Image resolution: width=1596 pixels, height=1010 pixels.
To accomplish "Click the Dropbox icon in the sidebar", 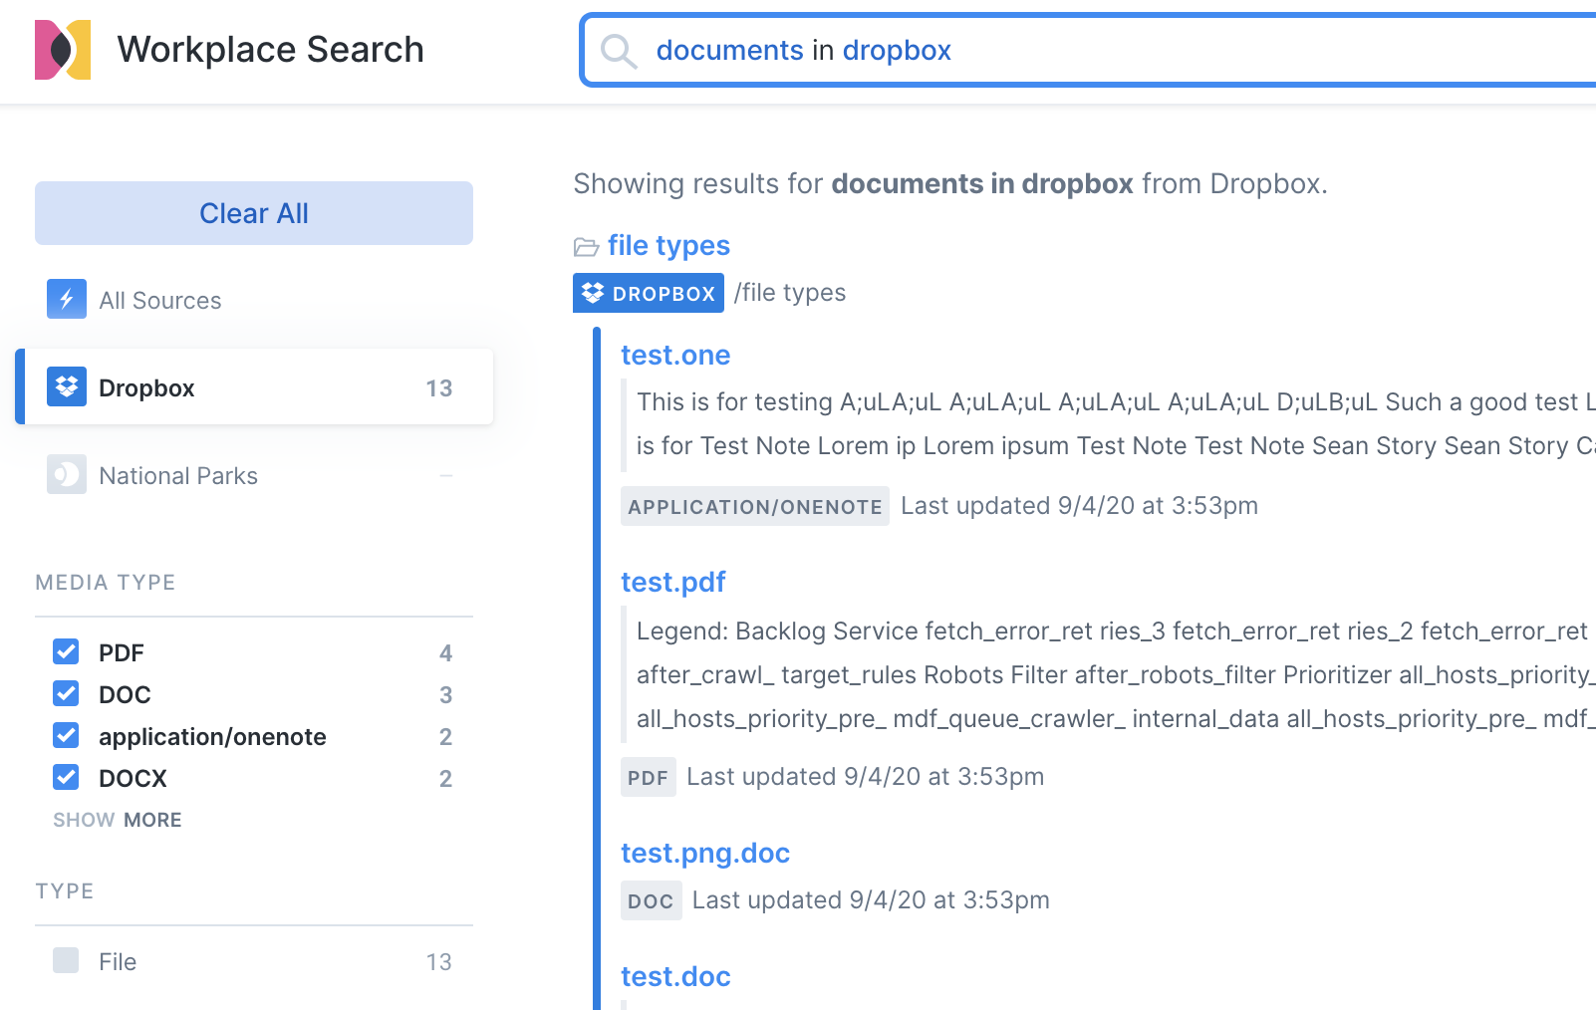I will click(x=67, y=386).
